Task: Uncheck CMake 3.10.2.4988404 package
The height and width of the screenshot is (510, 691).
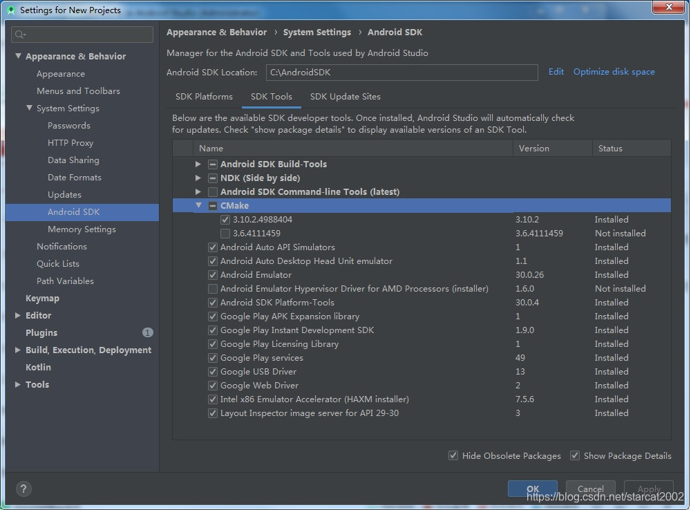Action: [225, 220]
